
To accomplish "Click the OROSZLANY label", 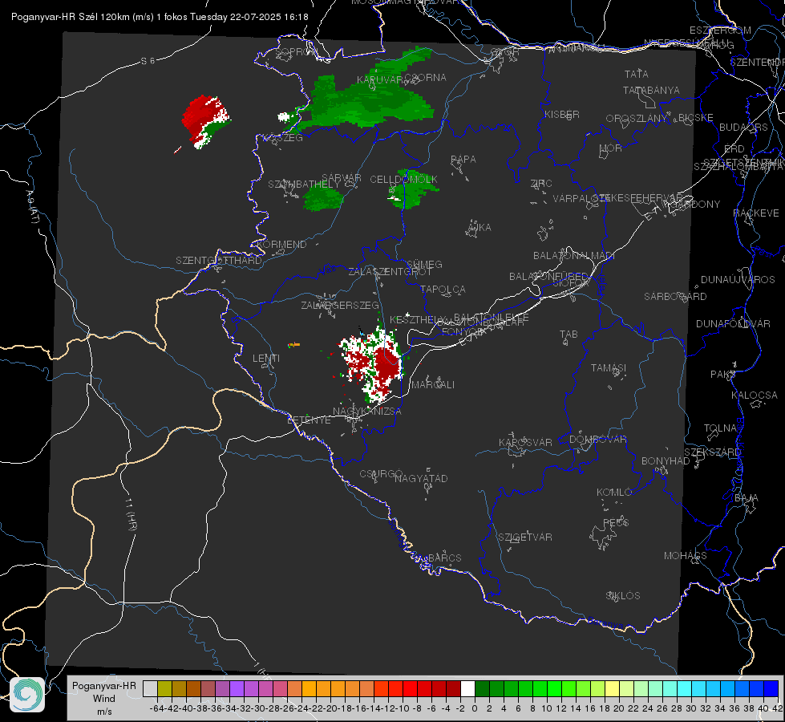I will (x=637, y=119).
